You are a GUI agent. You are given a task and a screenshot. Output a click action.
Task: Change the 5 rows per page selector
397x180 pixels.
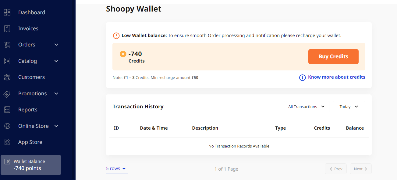coord(116,168)
